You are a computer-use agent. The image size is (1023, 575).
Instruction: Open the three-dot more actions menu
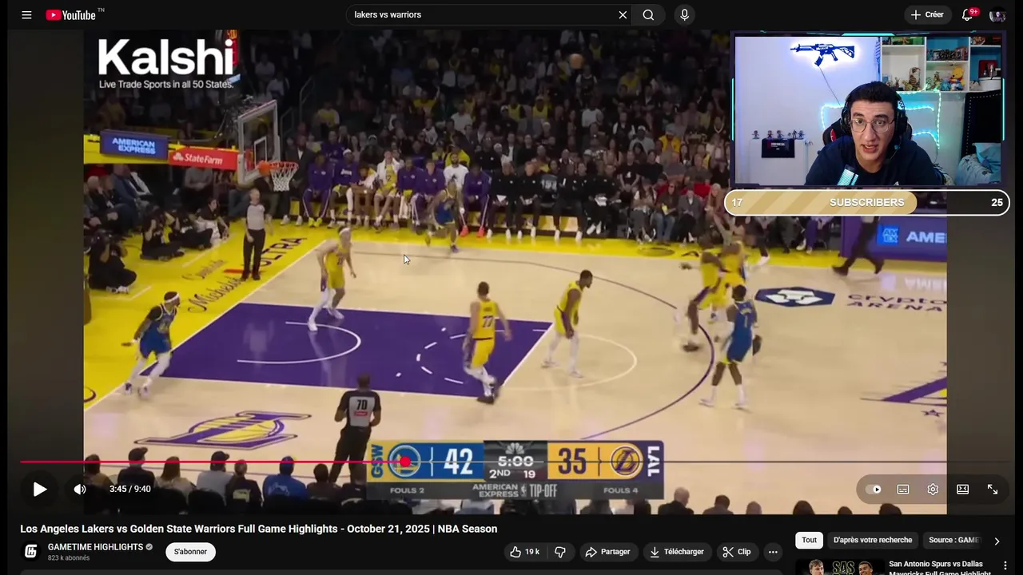(773, 552)
